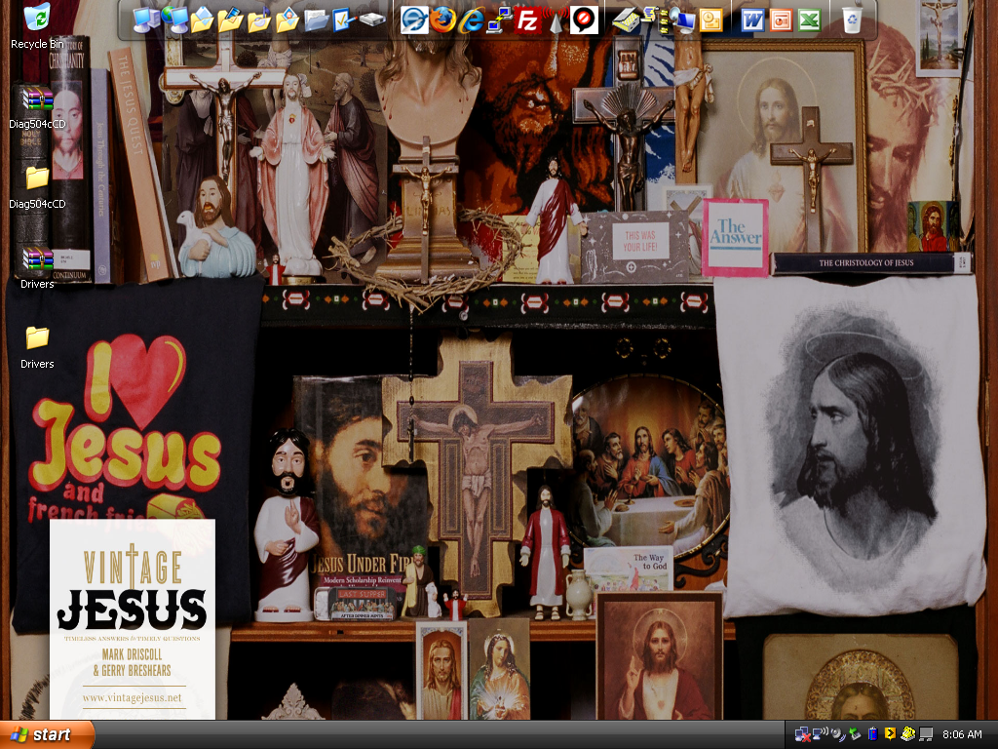Open the Diag504cCD folder on desktop
Screen dimensions: 998x749
37,186
